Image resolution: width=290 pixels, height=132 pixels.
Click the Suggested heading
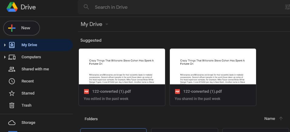point(91,40)
